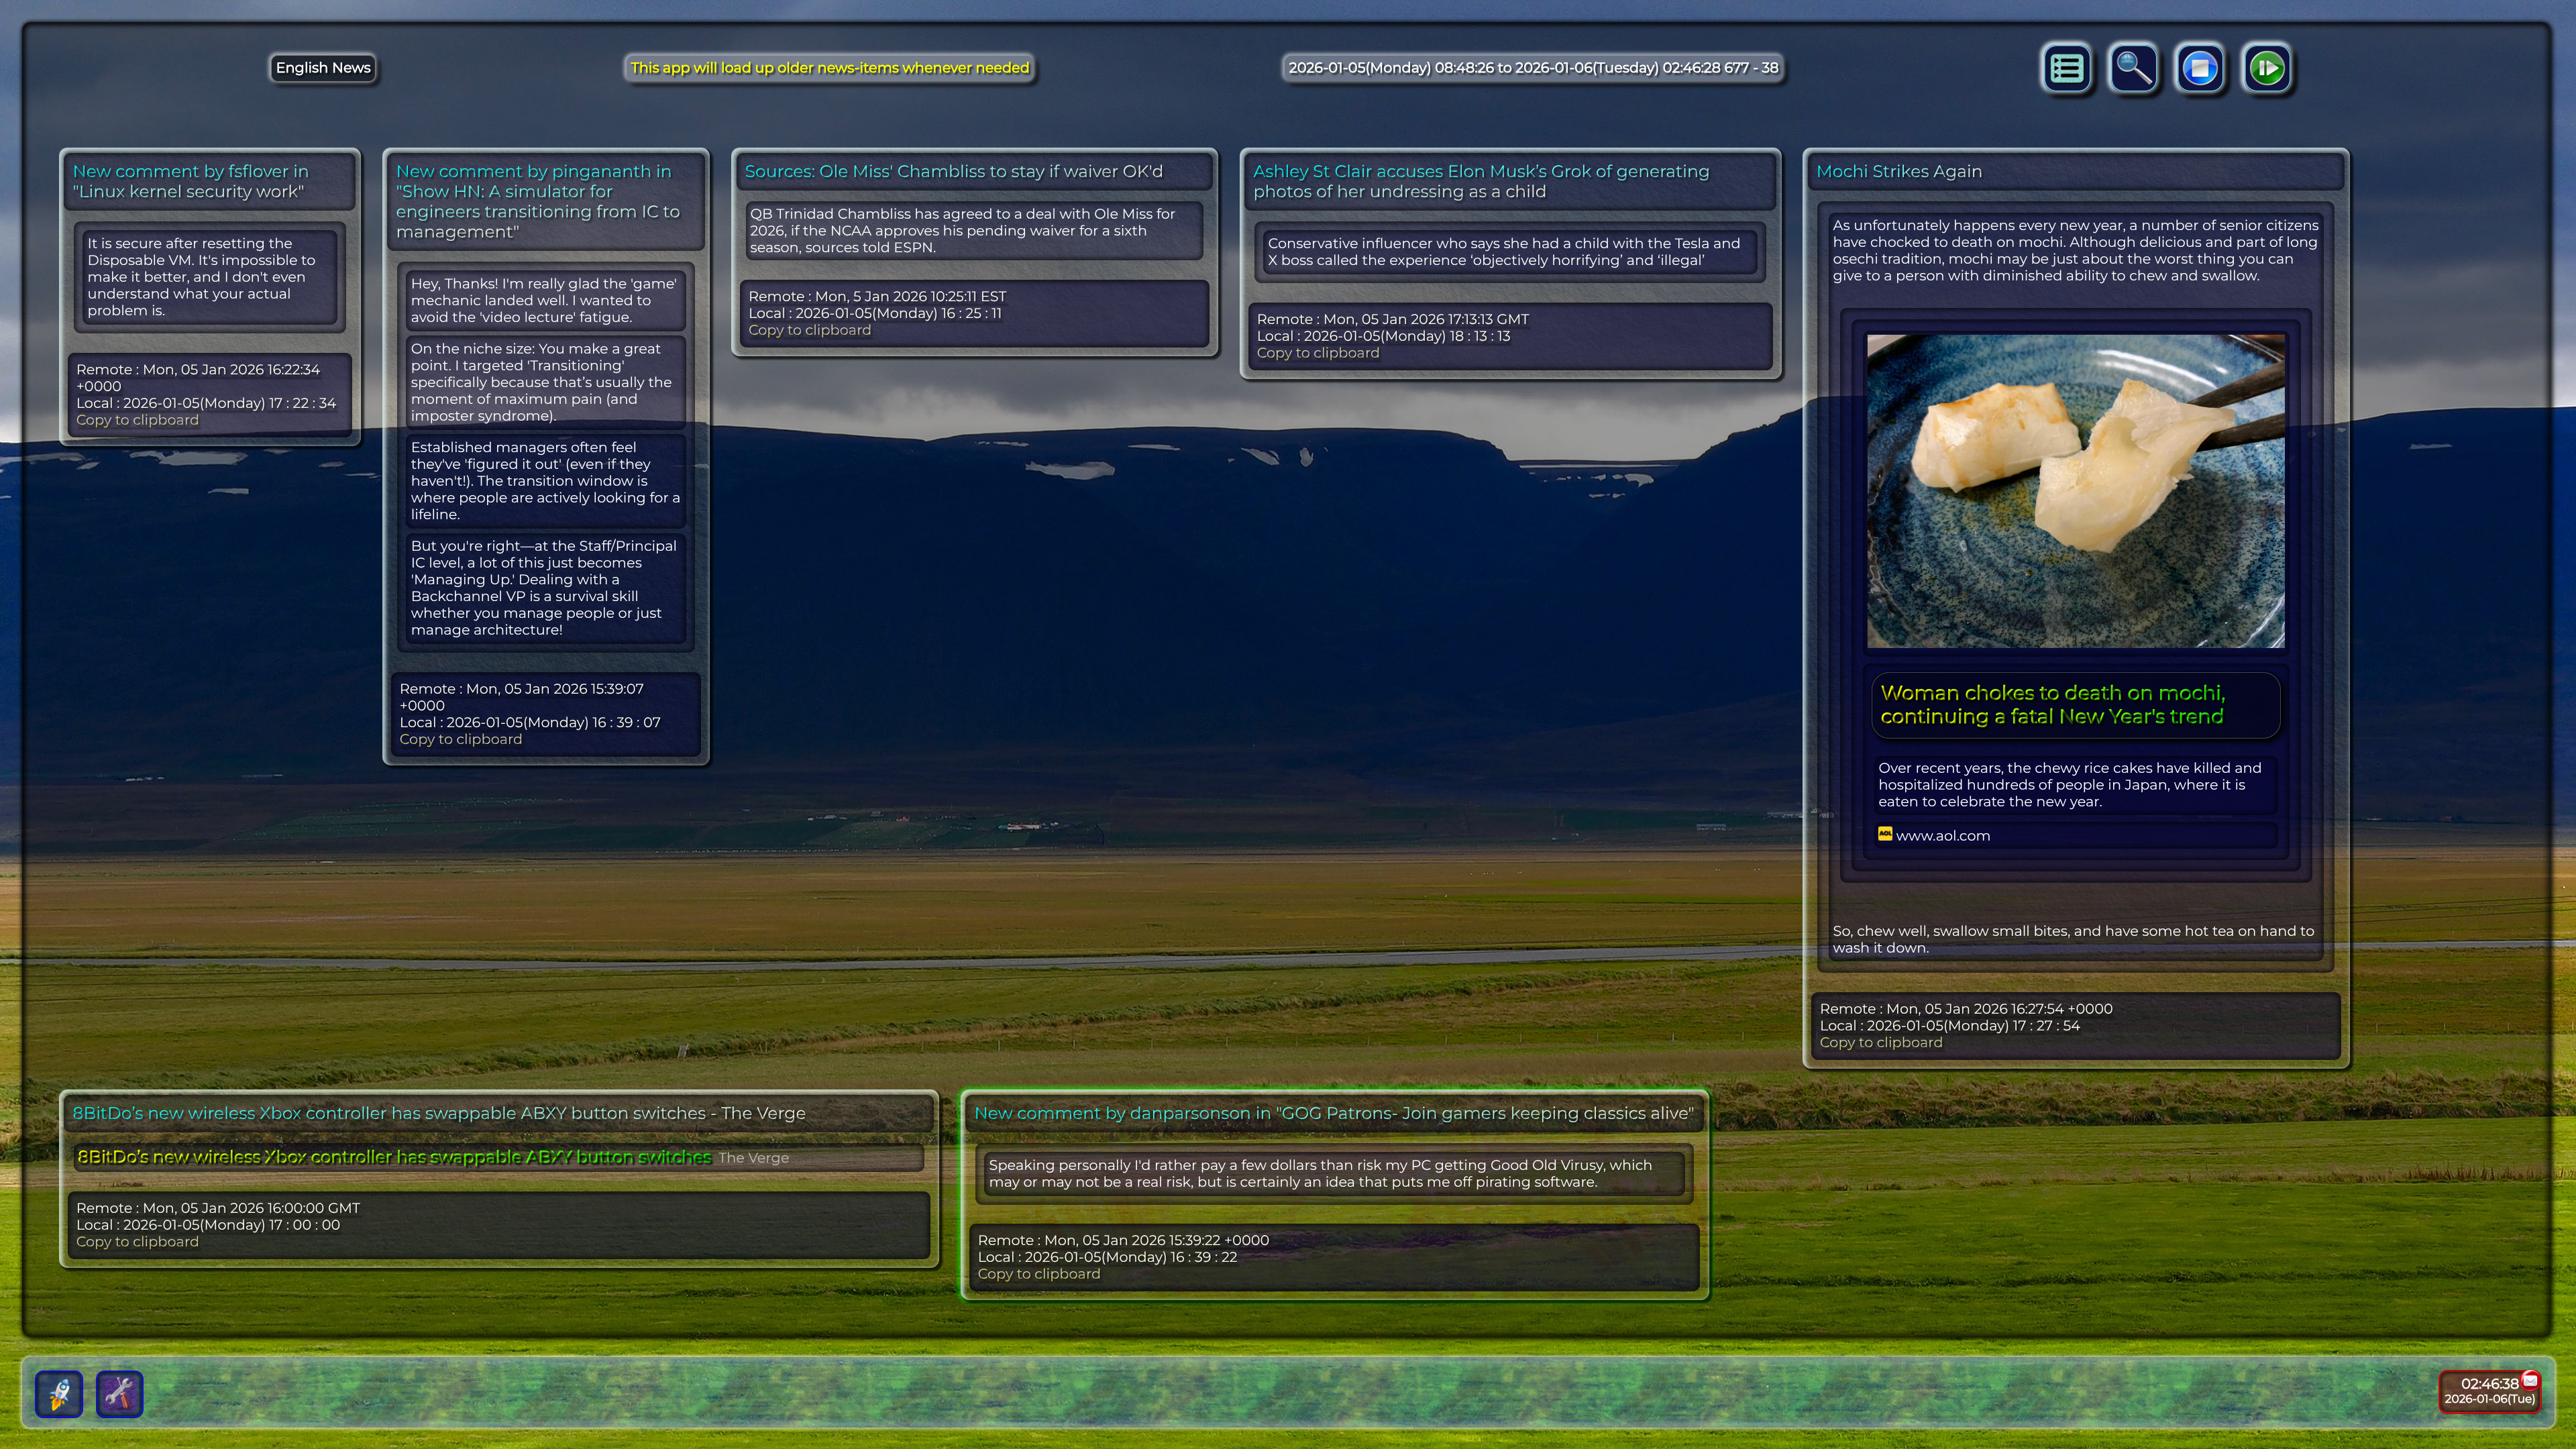Copy the Mochi Strikes Again item to clipboard
Viewport: 2576px width, 1449px height.
(x=1880, y=1042)
